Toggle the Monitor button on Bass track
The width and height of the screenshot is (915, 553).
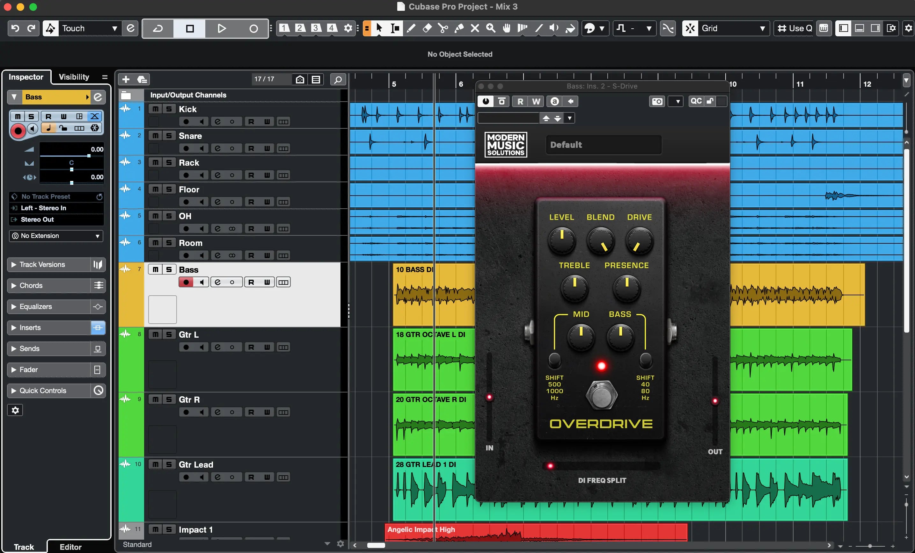201,282
